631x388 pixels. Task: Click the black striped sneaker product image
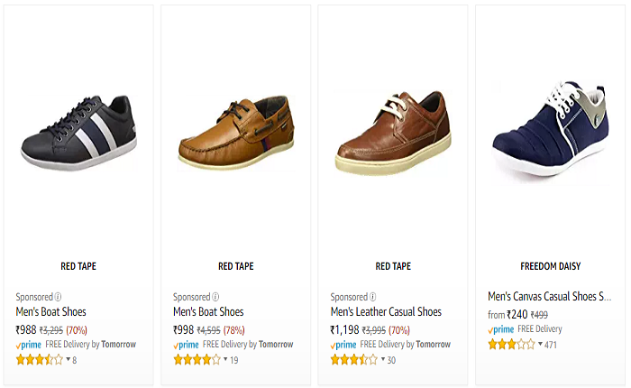[78, 134]
